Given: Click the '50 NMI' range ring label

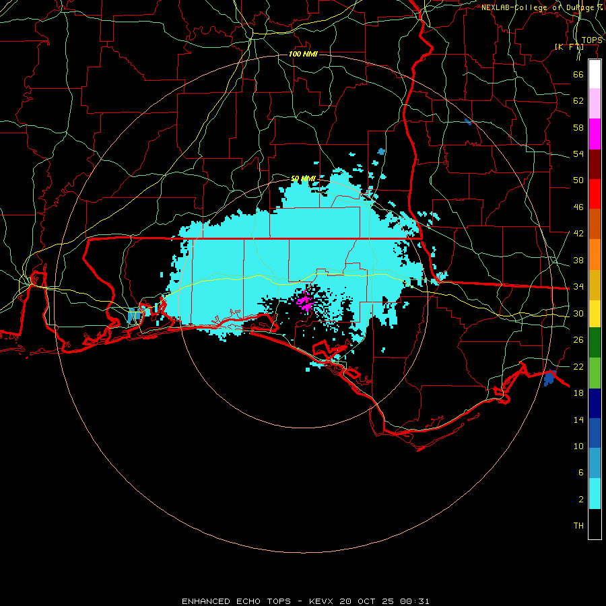Looking at the screenshot, I should pos(304,178).
